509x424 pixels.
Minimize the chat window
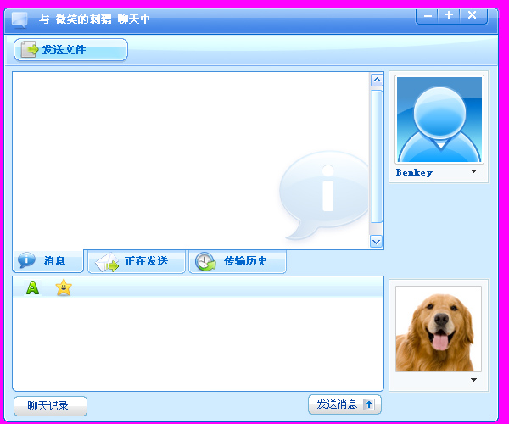tap(428, 16)
